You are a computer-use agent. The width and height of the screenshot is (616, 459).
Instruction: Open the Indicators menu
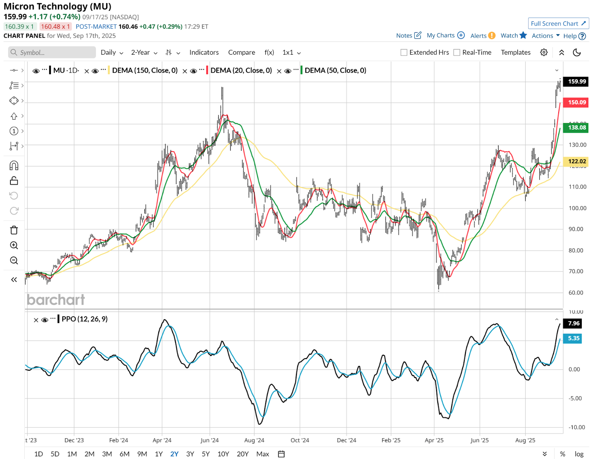204,52
